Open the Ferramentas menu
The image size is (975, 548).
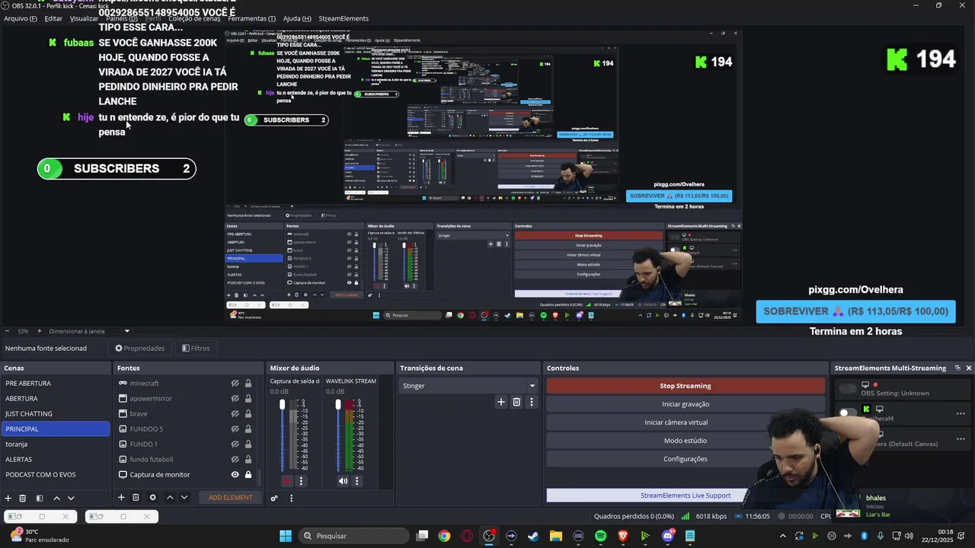(251, 18)
